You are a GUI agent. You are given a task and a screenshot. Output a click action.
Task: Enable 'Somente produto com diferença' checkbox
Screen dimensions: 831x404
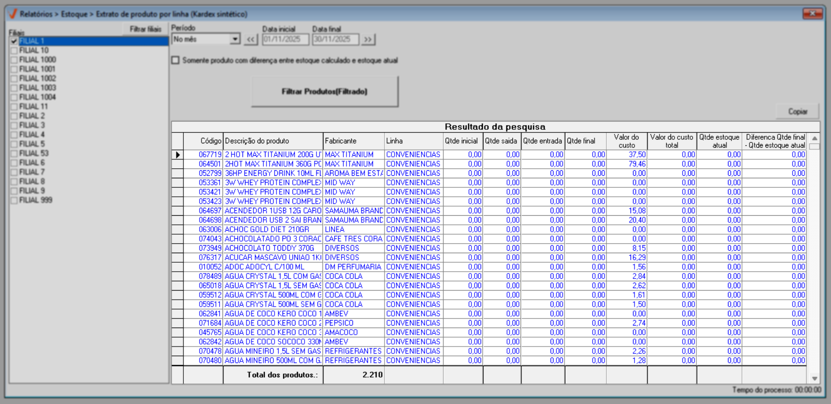coord(175,60)
